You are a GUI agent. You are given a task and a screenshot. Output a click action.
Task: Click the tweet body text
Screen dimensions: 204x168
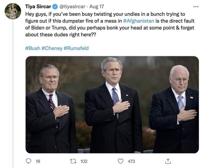(x=110, y=24)
